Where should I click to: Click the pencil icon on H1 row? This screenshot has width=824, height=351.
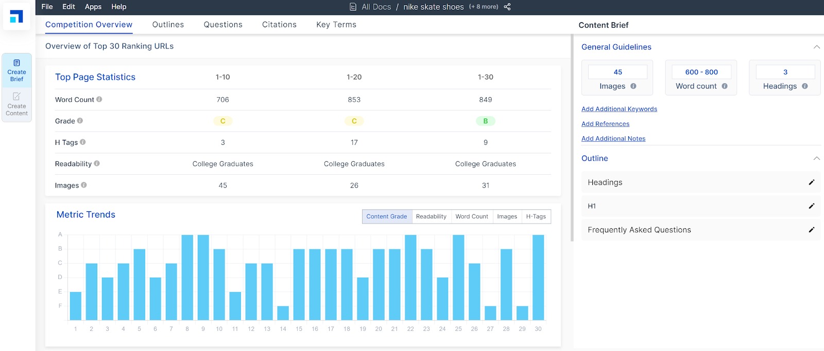811,206
